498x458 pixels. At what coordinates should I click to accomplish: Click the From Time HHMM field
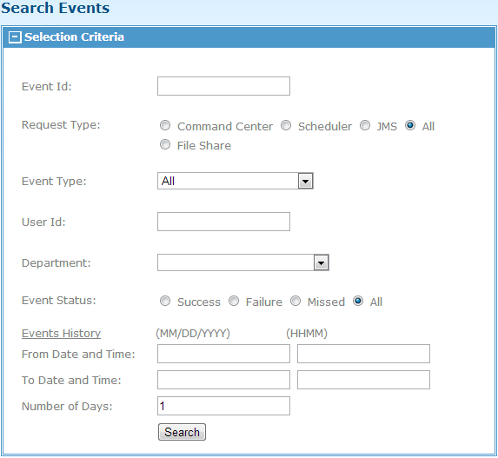click(363, 354)
